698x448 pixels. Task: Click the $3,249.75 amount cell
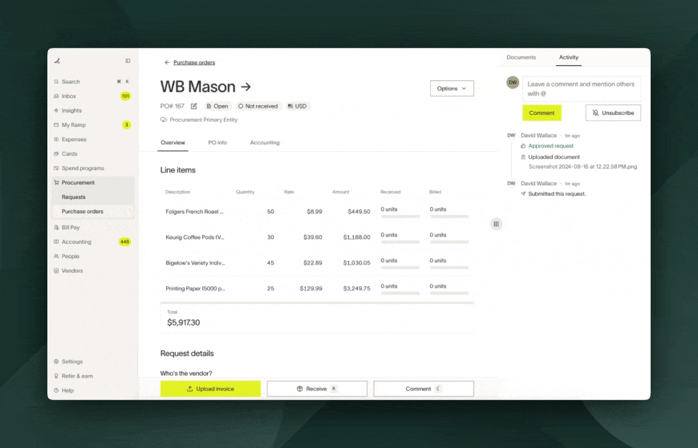click(x=356, y=289)
